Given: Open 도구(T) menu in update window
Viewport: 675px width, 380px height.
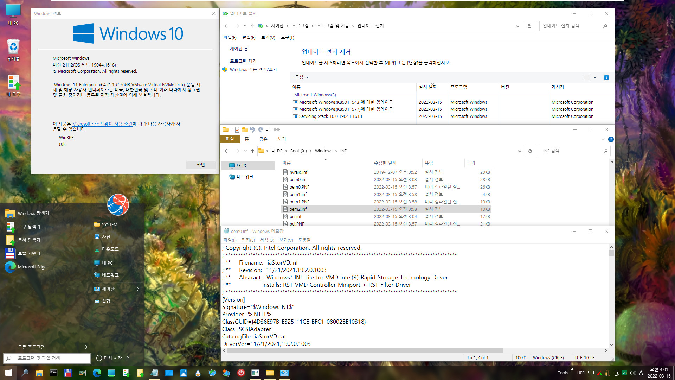Looking at the screenshot, I should [x=287, y=37].
